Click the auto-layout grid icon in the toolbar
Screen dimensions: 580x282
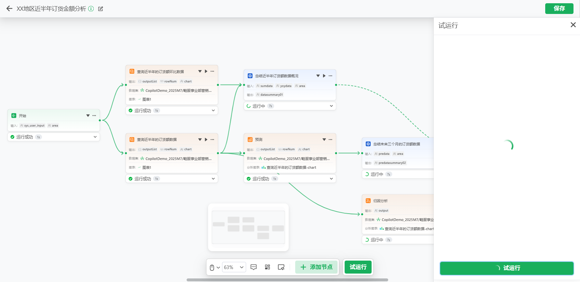click(x=267, y=267)
